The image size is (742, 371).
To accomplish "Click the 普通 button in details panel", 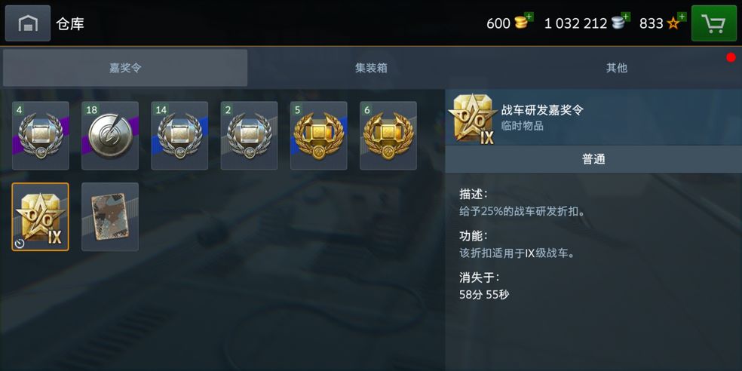I will pos(593,159).
